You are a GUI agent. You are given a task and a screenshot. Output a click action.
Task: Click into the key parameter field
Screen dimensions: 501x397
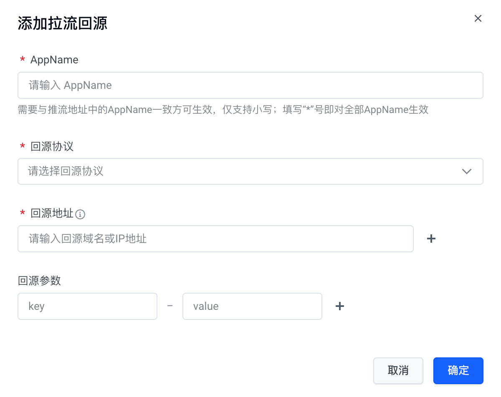click(x=87, y=307)
